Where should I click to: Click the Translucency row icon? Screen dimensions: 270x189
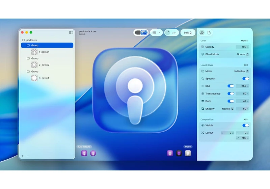(203, 93)
